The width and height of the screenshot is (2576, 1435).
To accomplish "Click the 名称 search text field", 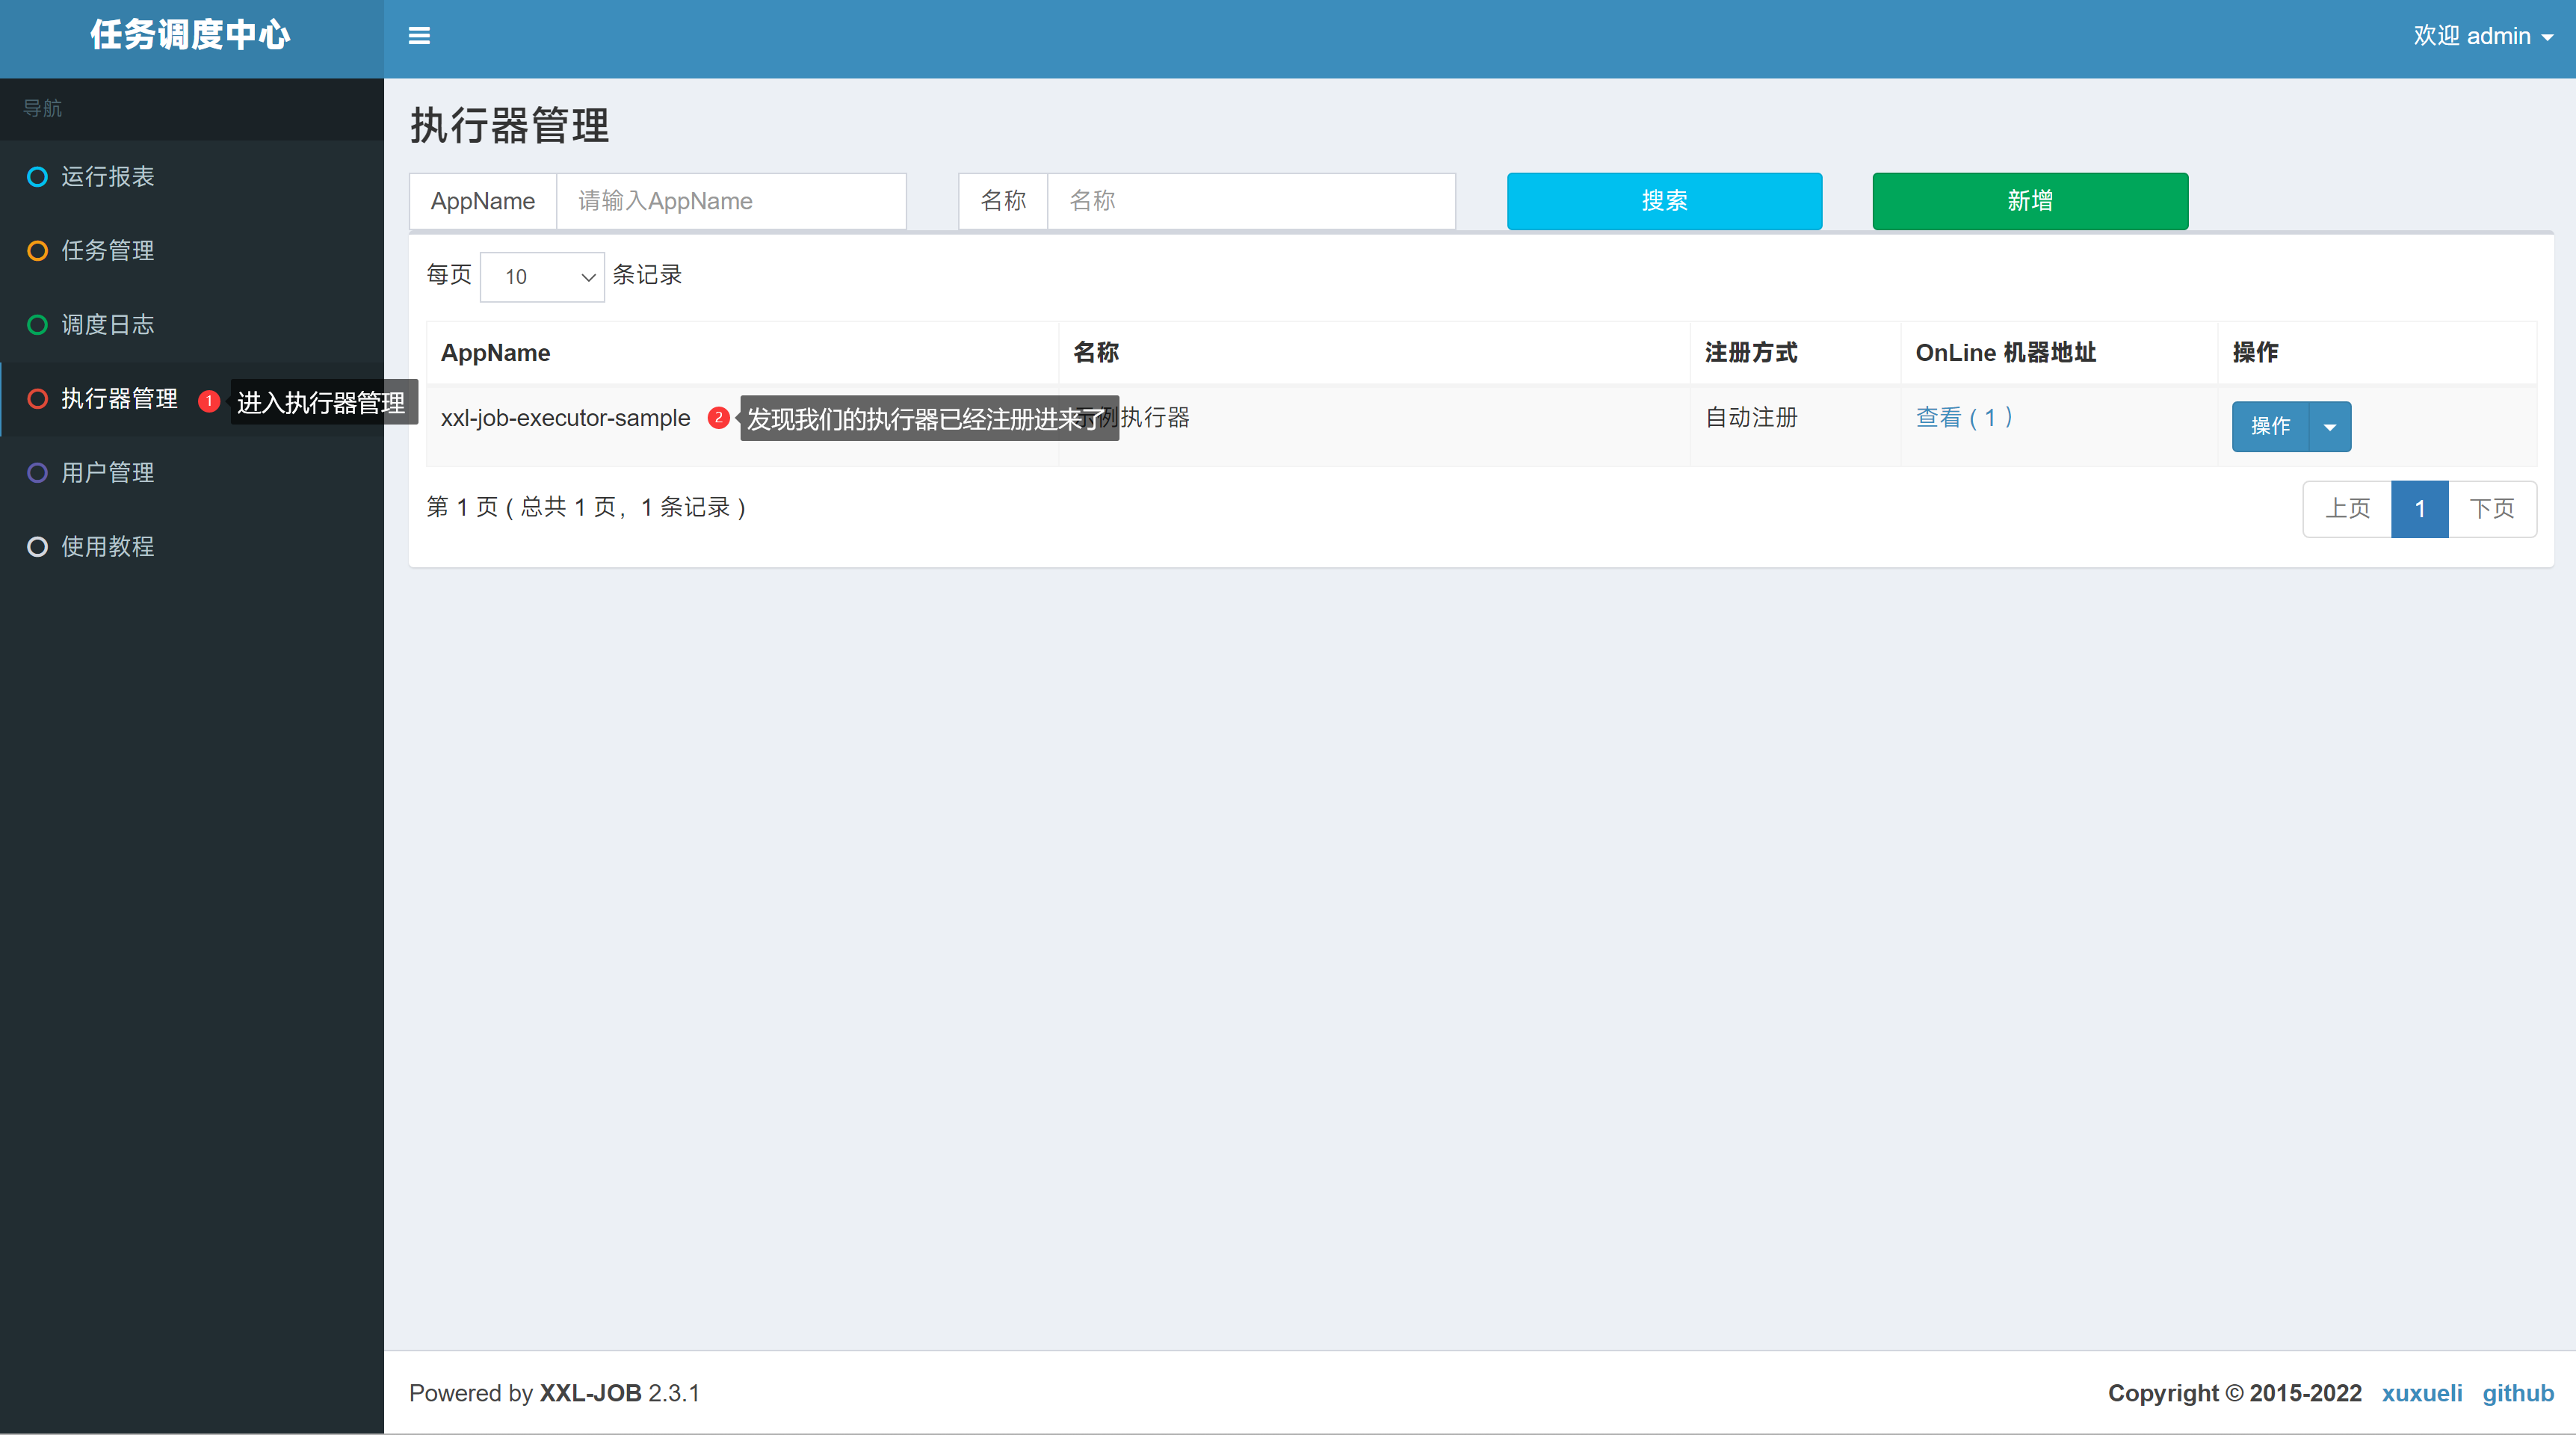I will 1250,201.
